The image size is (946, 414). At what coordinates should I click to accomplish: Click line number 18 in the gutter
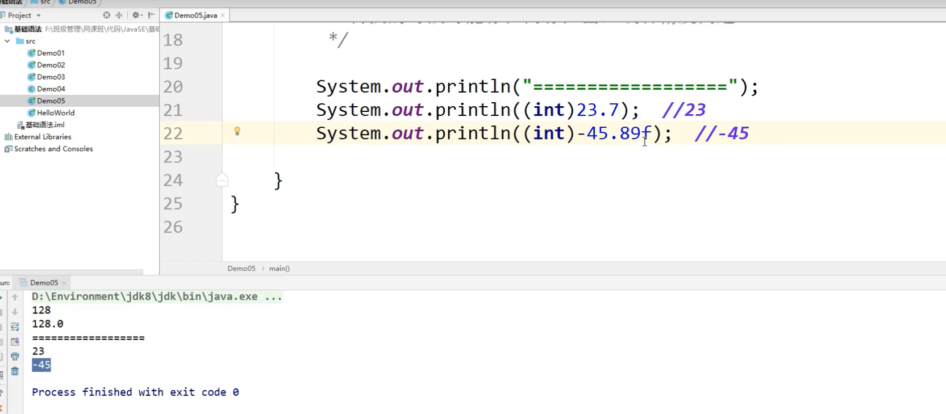(x=173, y=40)
